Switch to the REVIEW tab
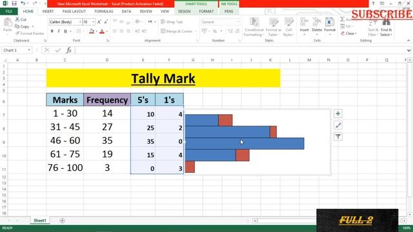The height and width of the screenshot is (232, 413). 146,12
